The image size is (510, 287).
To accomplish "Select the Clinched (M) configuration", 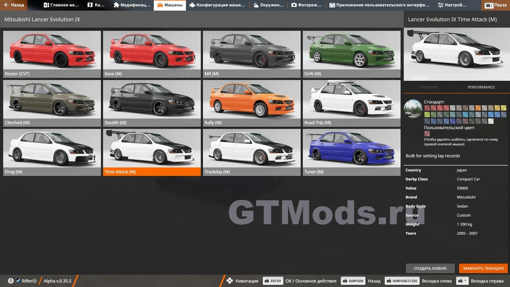I will pos(52,103).
